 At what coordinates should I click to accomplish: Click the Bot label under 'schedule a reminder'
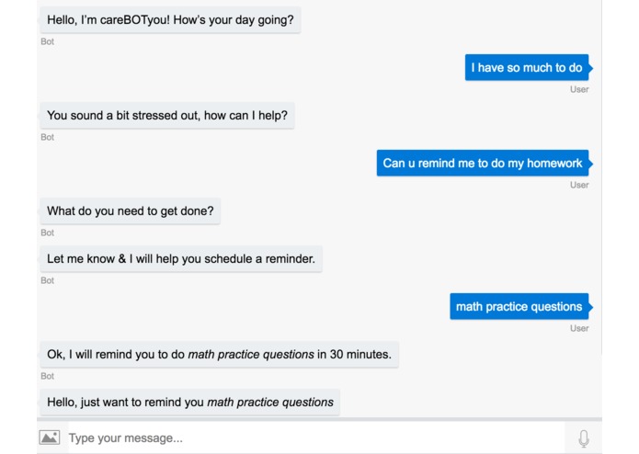pos(47,280)
